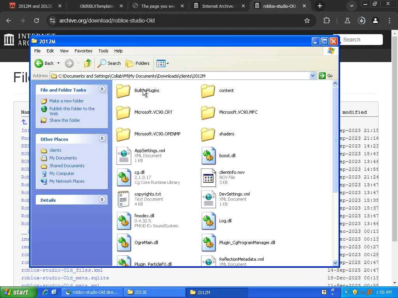The image size is (398, 298).
Task: Open the Back history dropdown arrow
Action: tap(58, 63)
